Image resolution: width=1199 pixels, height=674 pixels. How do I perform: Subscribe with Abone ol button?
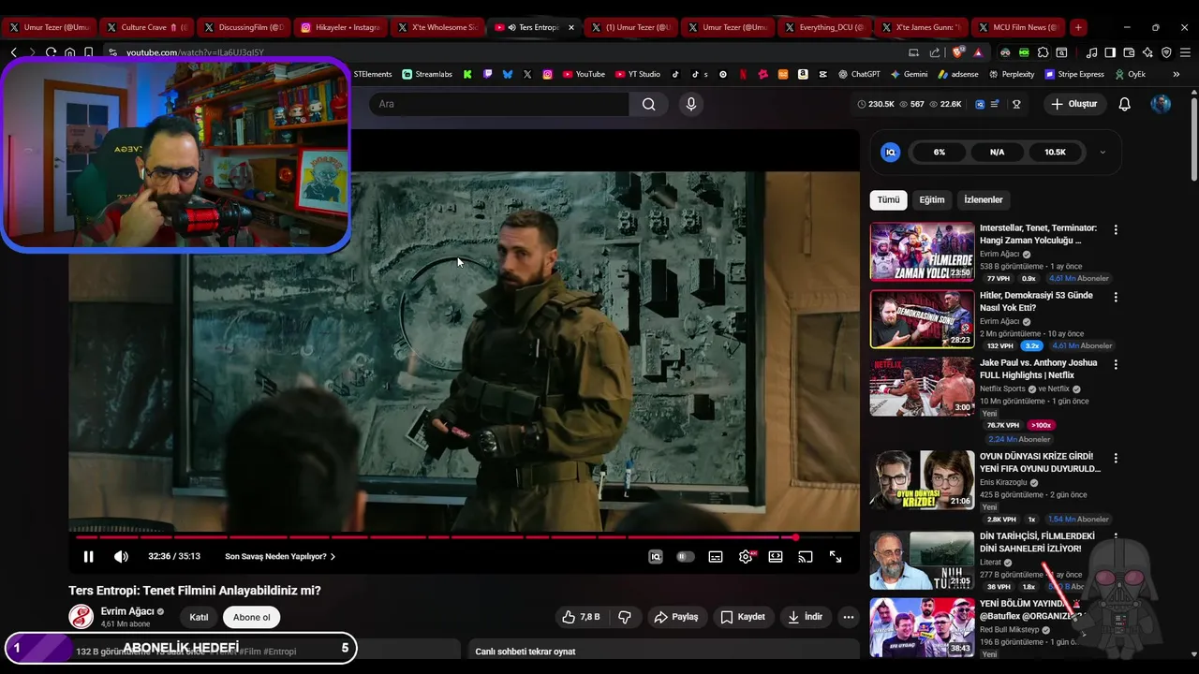[x=251, y=617]
